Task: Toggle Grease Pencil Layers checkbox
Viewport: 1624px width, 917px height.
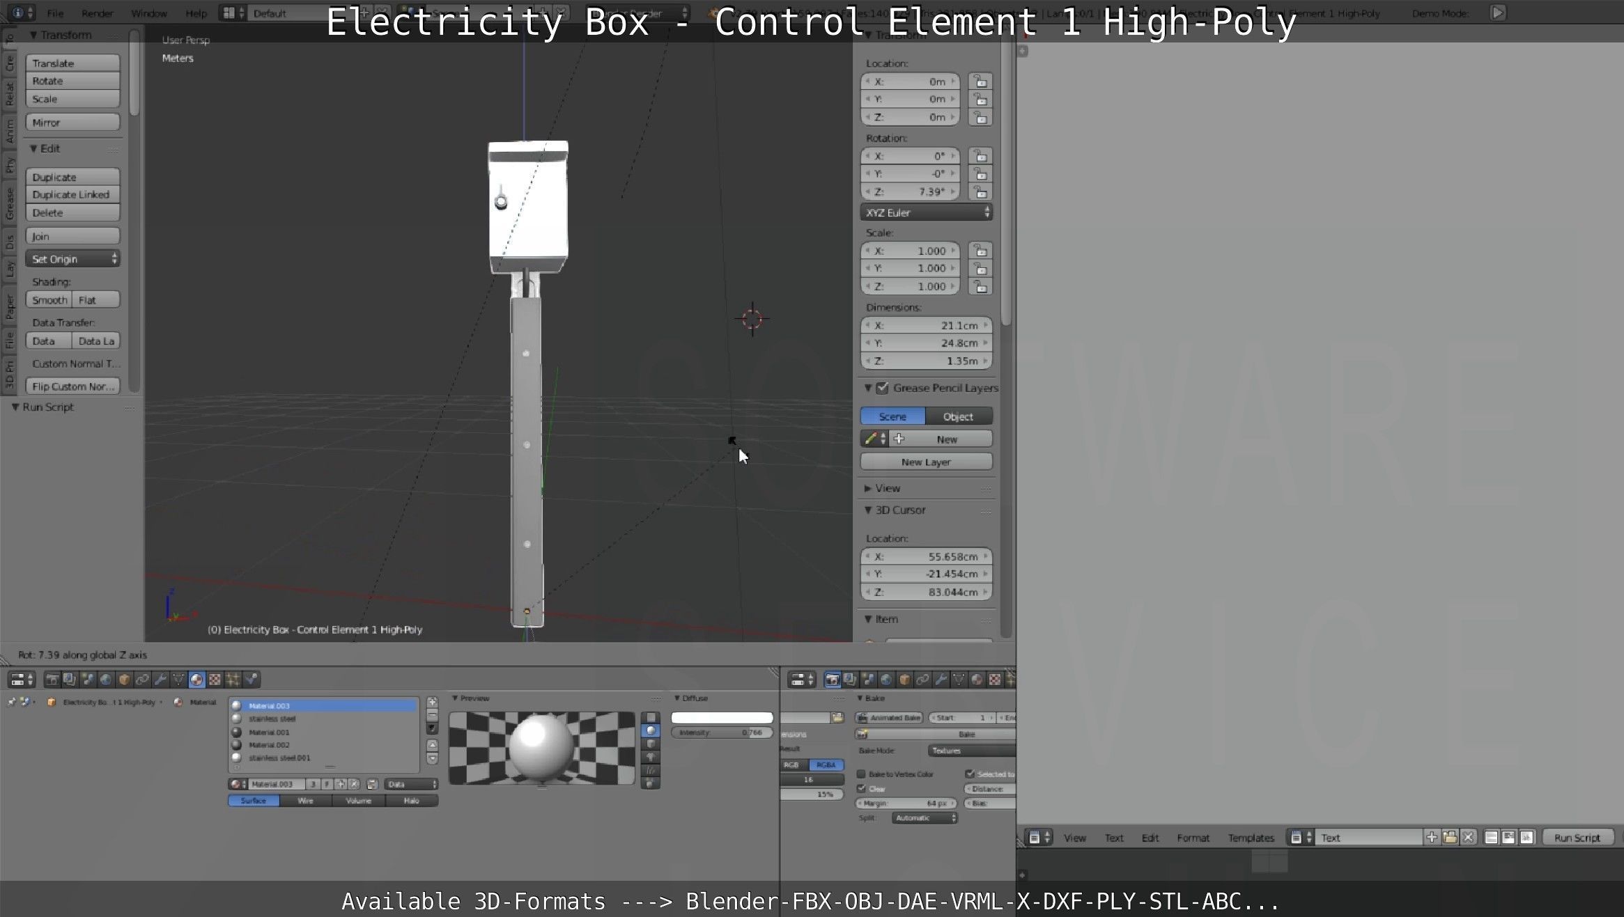Action: point(882,388)
